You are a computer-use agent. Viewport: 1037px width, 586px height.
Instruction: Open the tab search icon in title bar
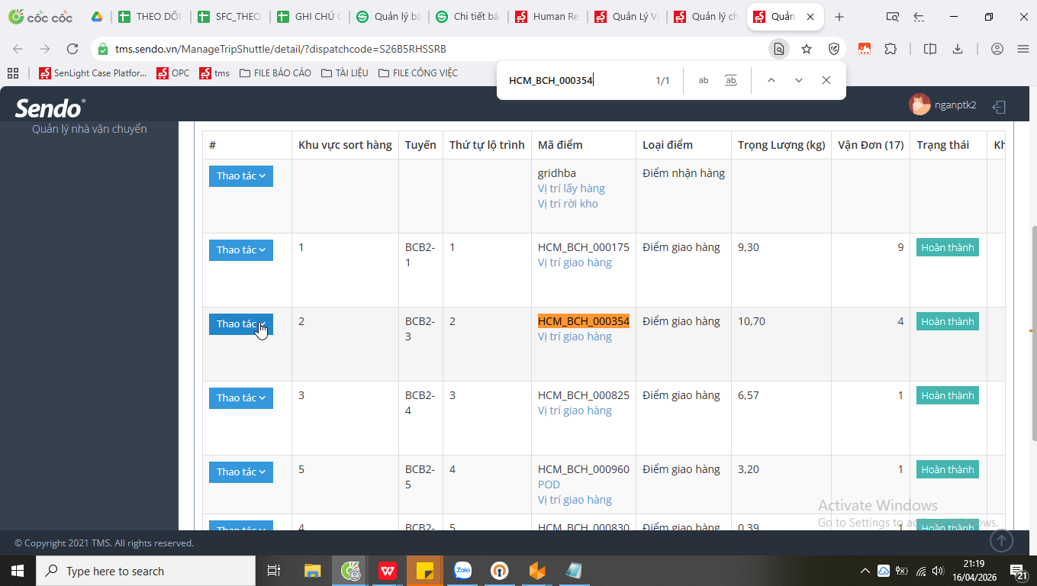892,17
